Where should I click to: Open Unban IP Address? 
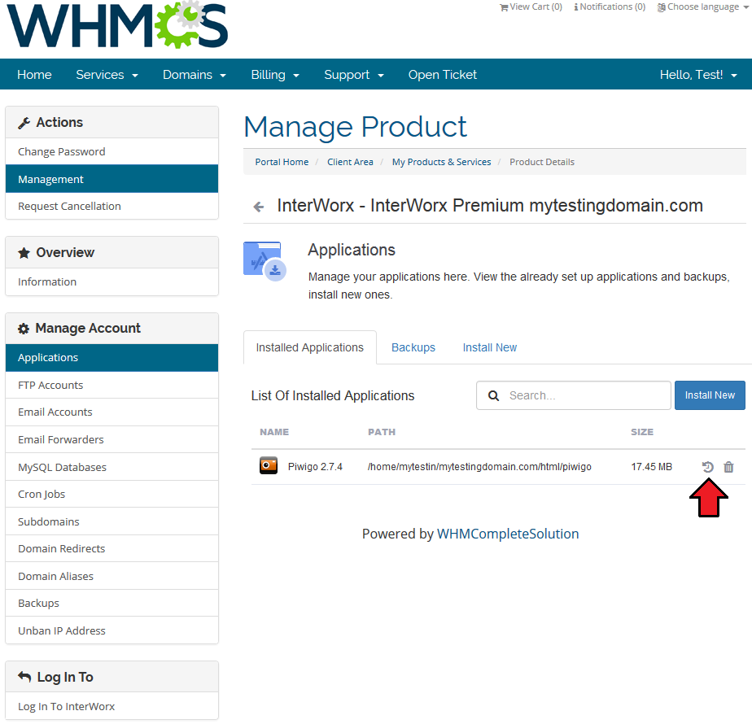click(111, 630)
